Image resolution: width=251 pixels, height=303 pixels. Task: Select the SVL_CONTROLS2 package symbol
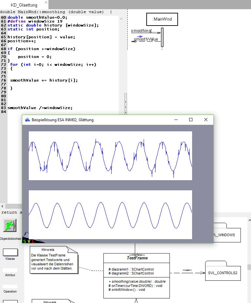pyautogui.click(x=223, y=273)
